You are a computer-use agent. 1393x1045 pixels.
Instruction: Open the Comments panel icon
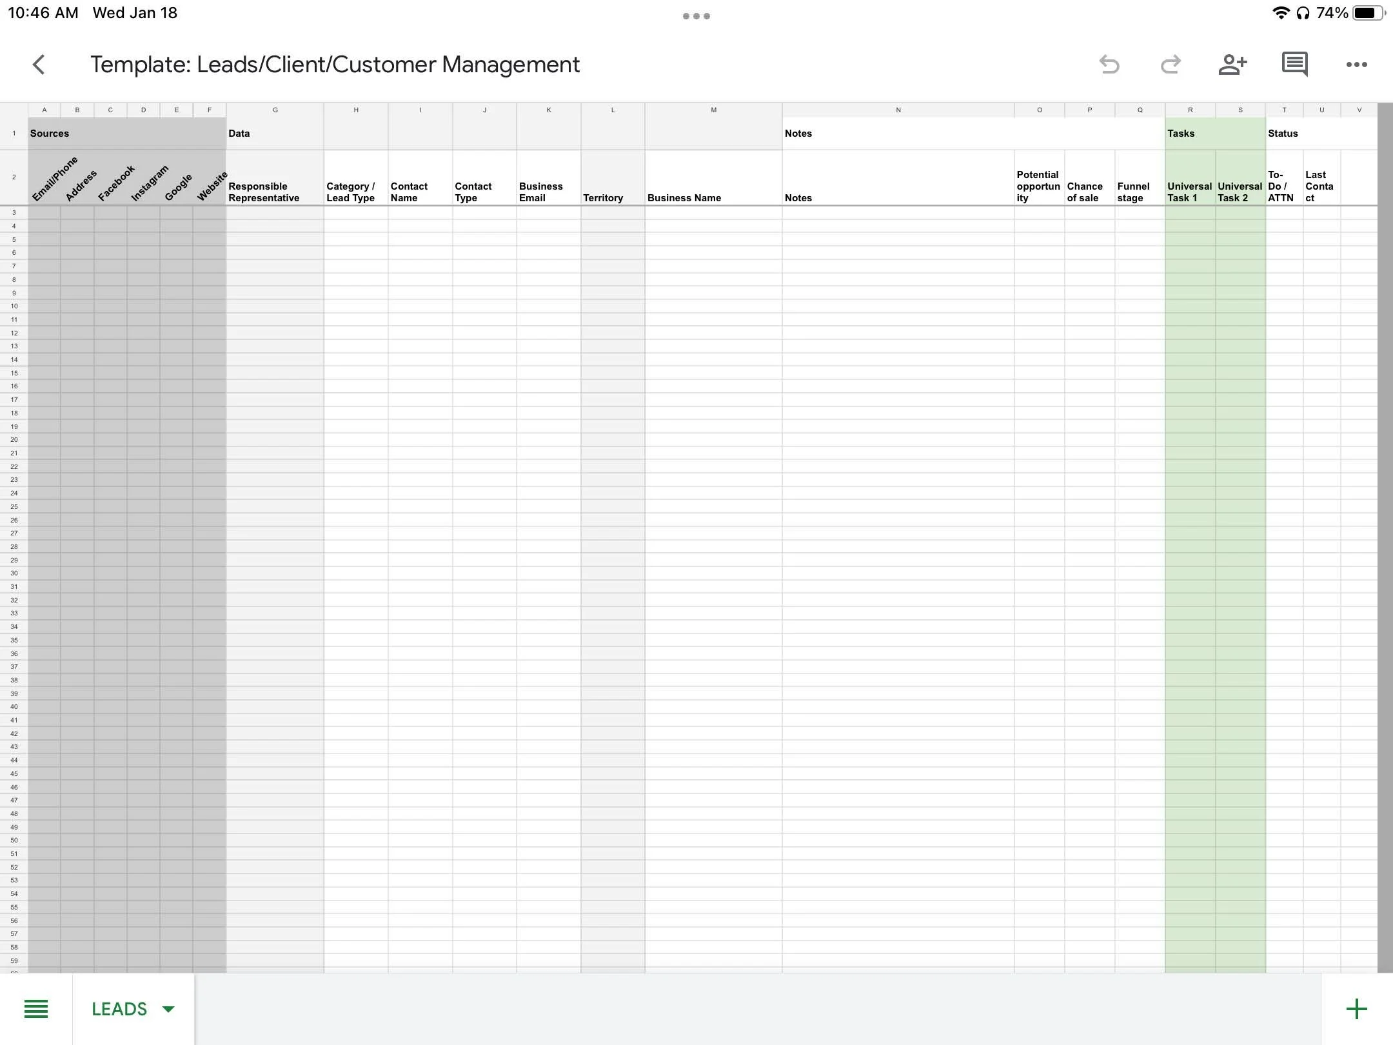pyautogui.click(x=1294, y=64)
